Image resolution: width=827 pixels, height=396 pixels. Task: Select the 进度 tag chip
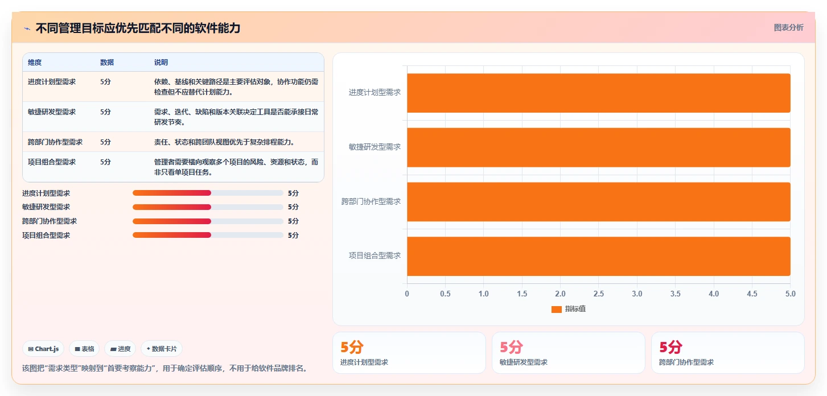(x=120, y=349)
